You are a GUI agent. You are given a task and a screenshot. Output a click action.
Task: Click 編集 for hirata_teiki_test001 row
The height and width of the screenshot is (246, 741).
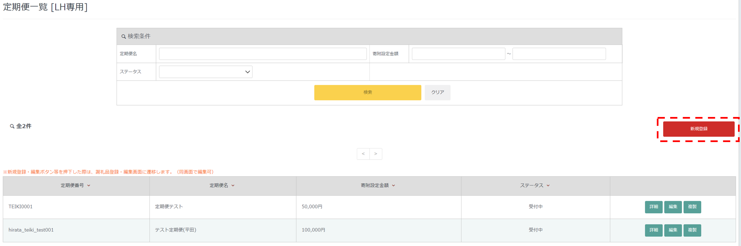[673, 230]
